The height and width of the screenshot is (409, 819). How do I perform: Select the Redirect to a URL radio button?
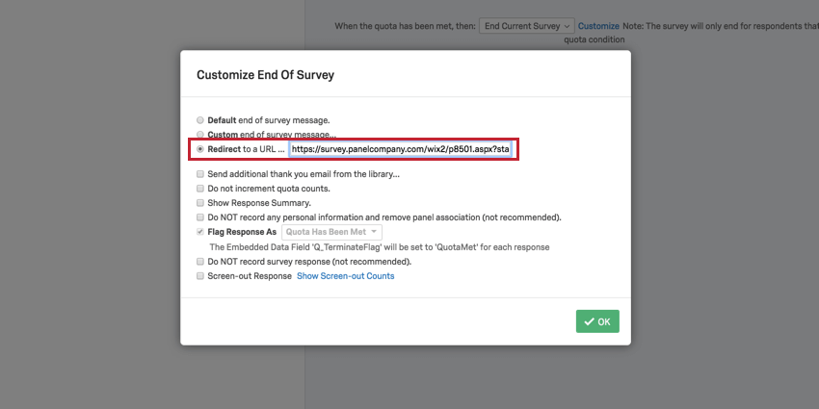(x=199, y=149)
